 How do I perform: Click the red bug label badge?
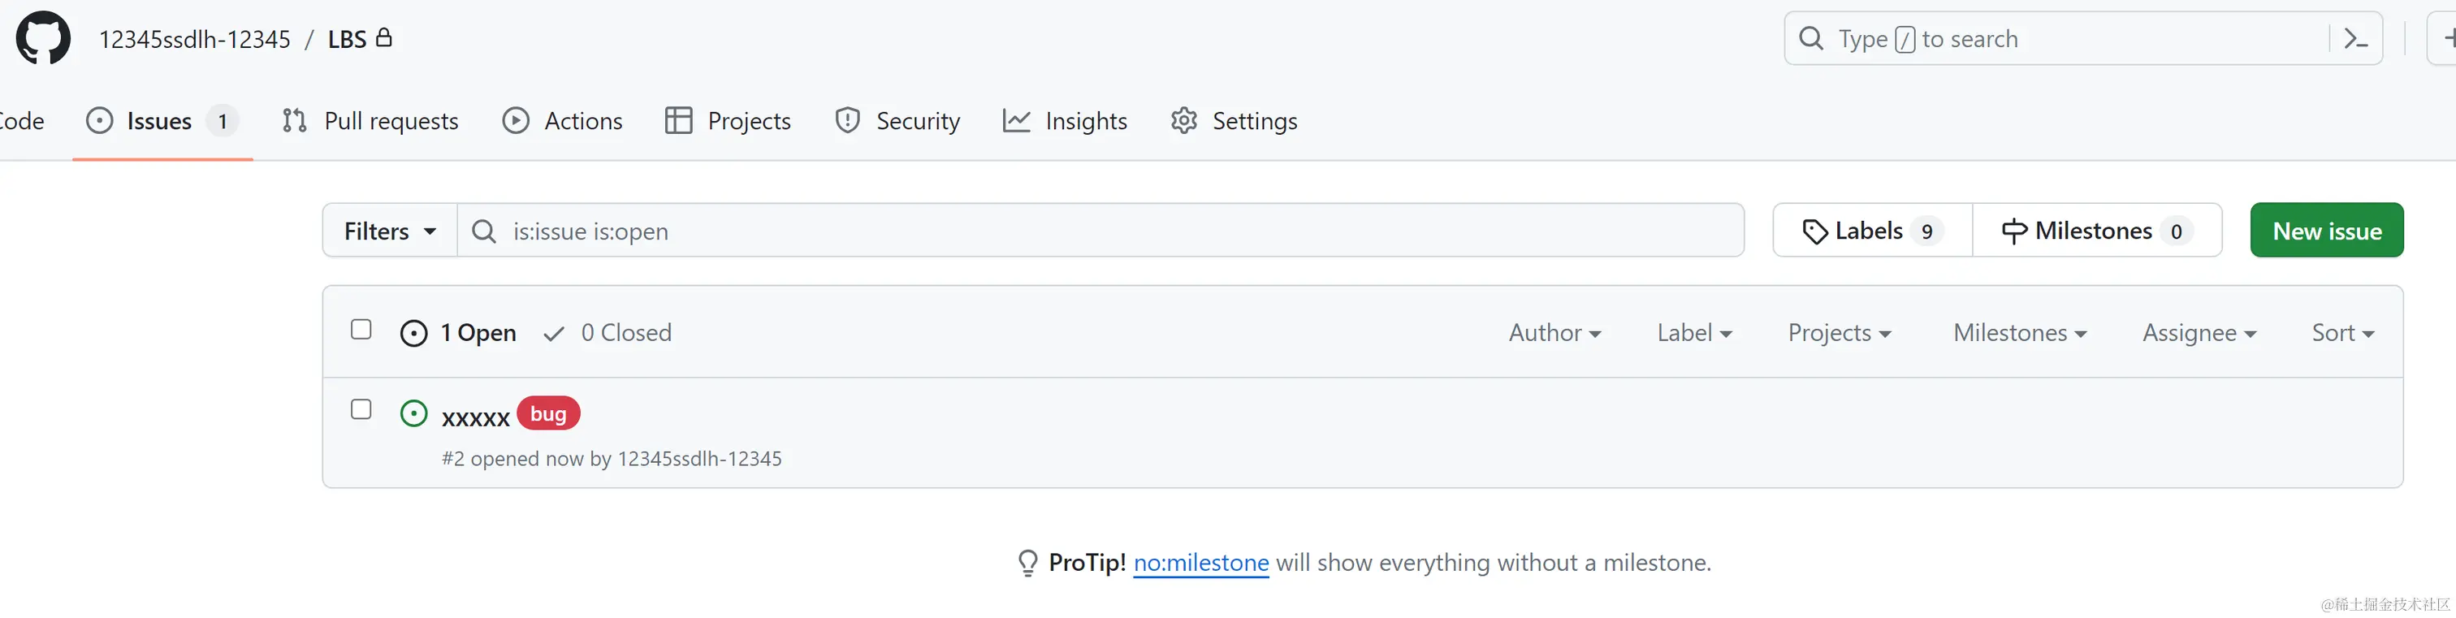tap(548, 414)
